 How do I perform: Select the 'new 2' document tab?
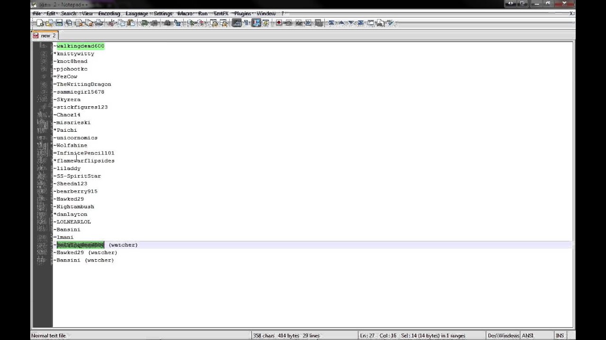[x=45, y=35]
